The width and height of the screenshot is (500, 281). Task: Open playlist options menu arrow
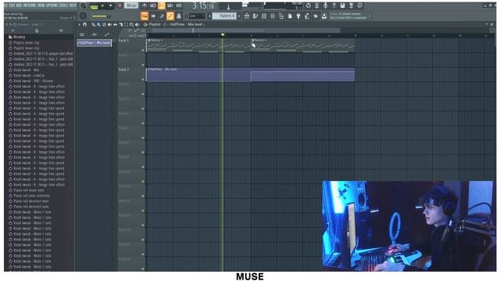pos(80,24)
